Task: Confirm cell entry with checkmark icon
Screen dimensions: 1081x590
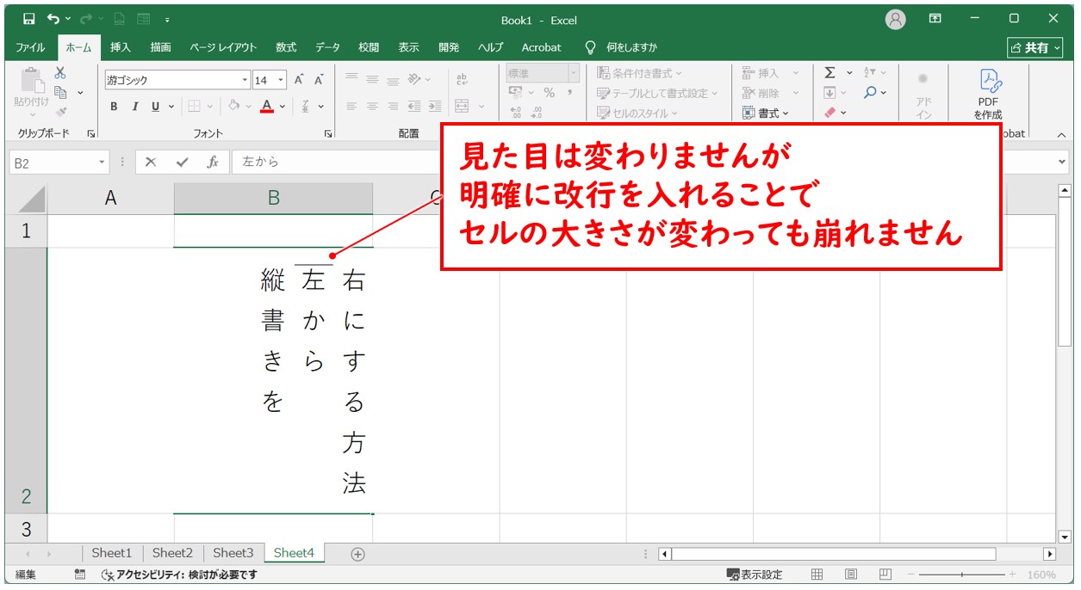Action: [x=182, y=162]
